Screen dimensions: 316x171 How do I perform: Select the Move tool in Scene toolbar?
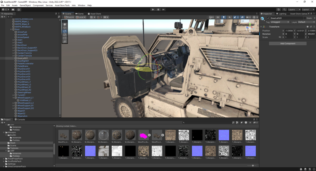pos(65,28)
